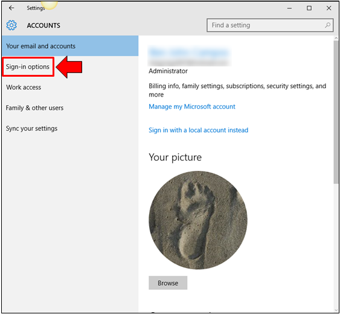This screenshot has width=340, height=314.
Task: Minimize the Settings window
Action: [289, 8]
